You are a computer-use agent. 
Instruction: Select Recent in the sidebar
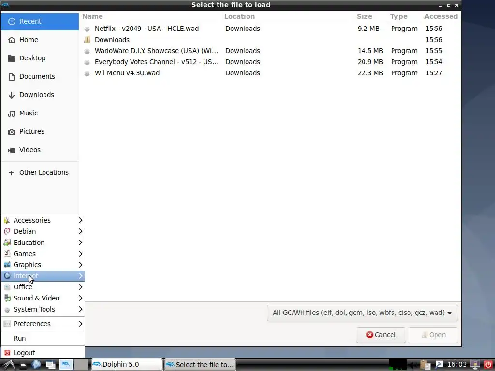40,21
